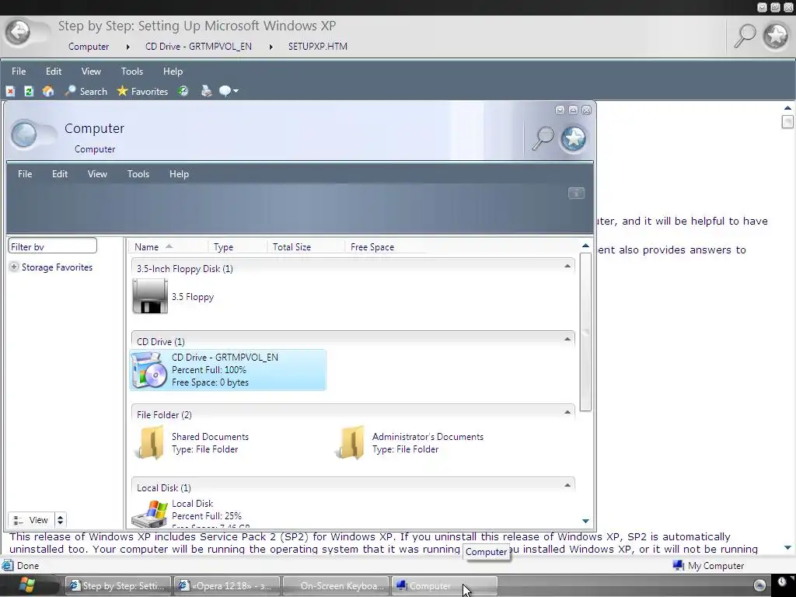Click the stepper arrows next to View
The height and width of the screenshot is (597, 796).
point(60,520)
